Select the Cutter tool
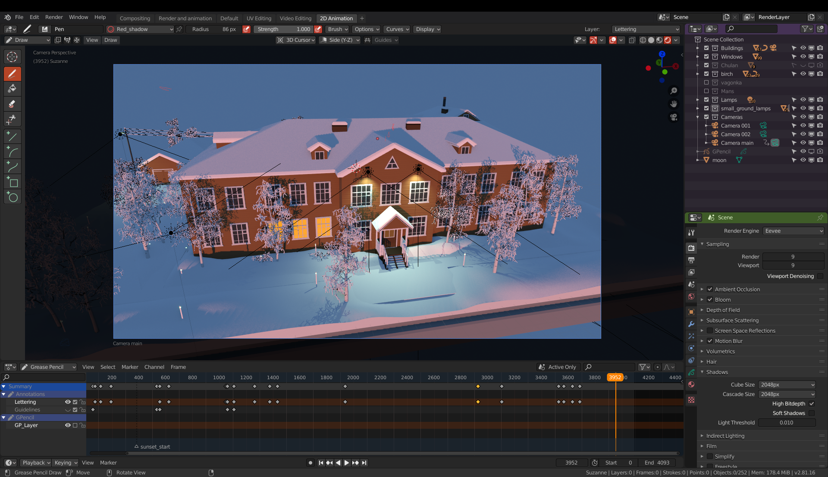 (12, 119)
